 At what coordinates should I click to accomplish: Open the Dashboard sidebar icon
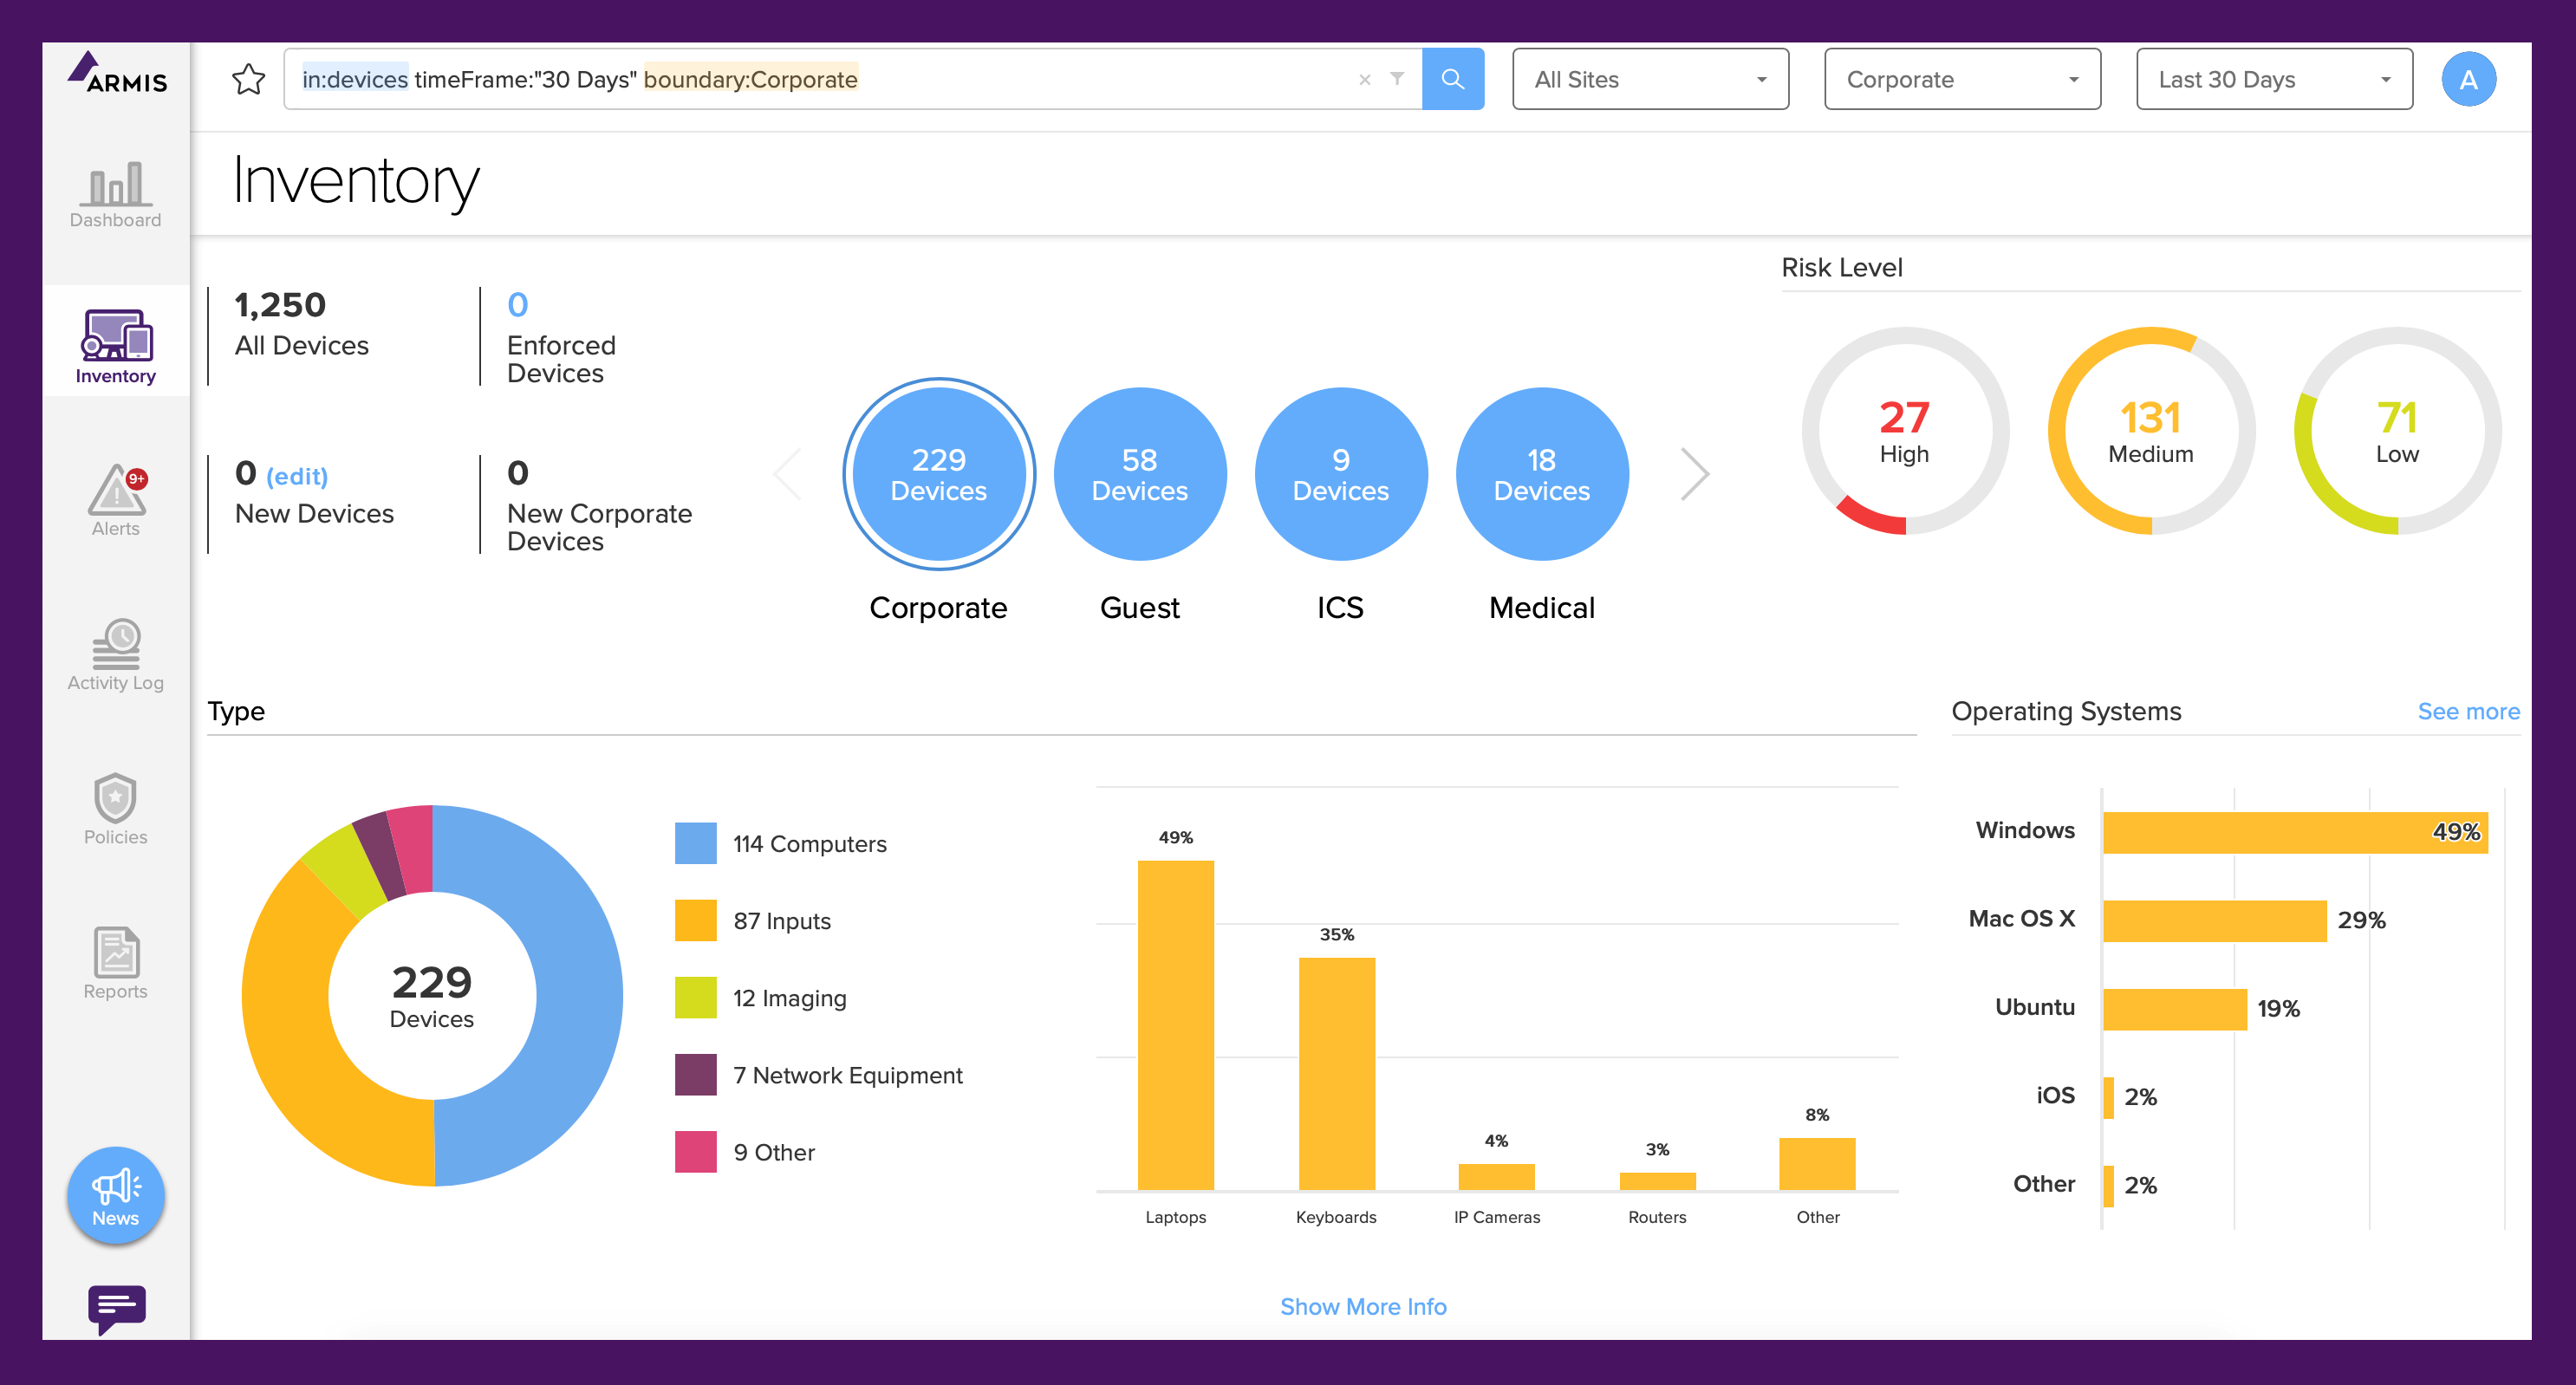click(x=115, y=195)
